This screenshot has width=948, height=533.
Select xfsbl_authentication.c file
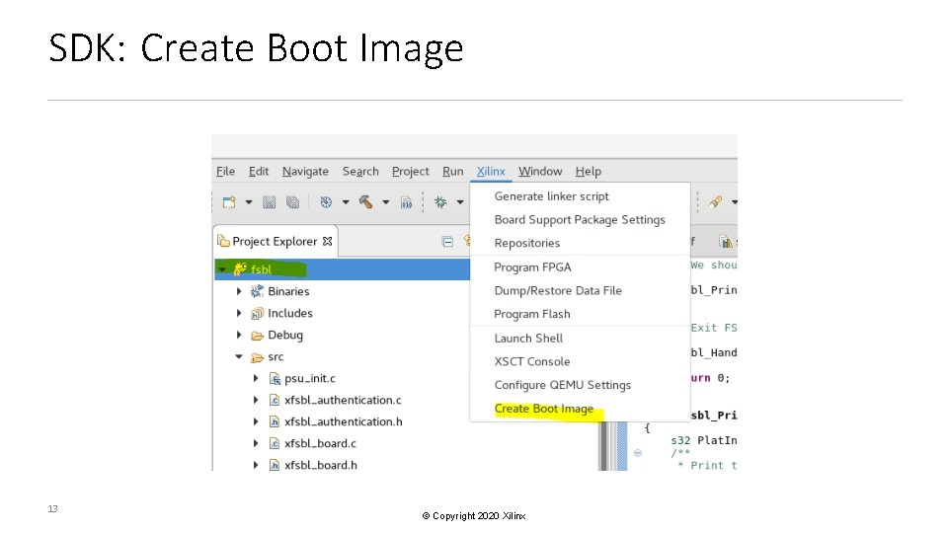[x=343, y=400]
